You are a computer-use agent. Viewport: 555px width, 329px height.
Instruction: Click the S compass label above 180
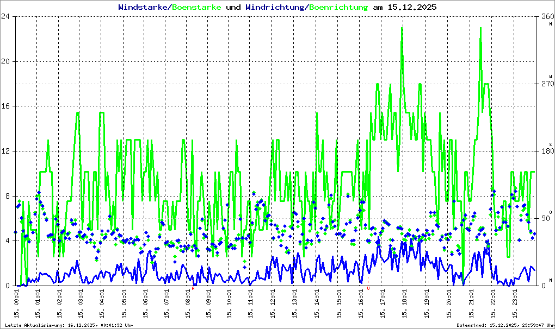coord(551,144)
